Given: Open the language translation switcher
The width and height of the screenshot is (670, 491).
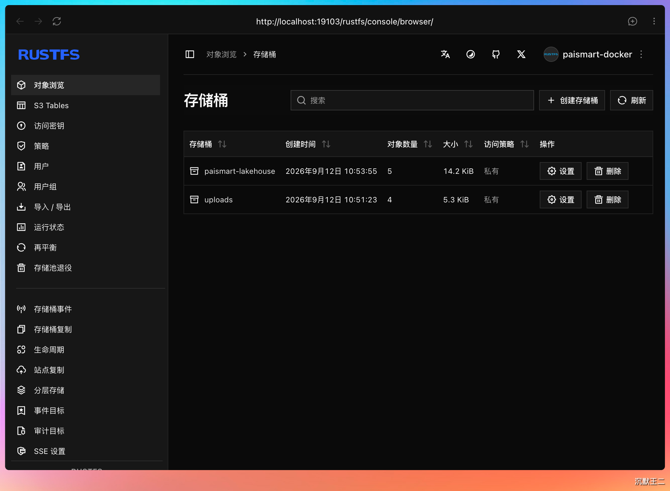Looking at the screenshot, I should point(445,54).
